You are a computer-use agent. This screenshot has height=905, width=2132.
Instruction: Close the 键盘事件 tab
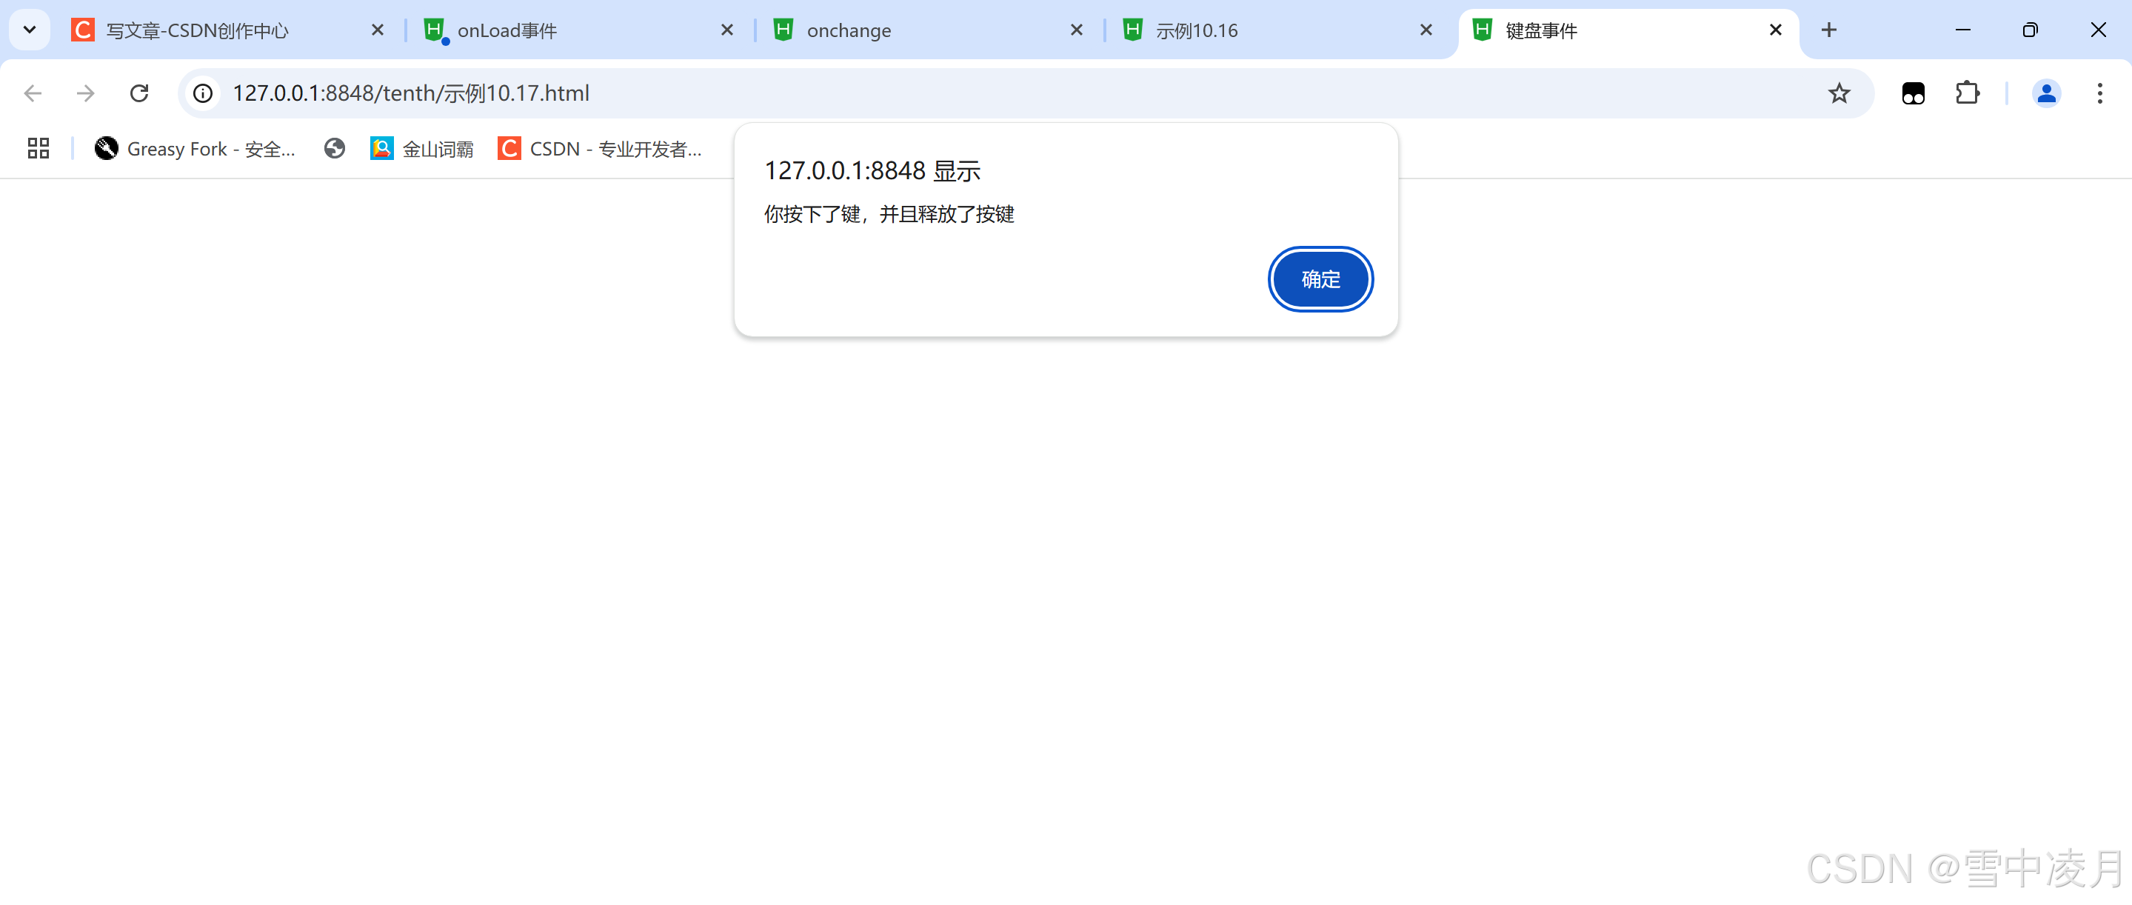(x=1775, y=30)
